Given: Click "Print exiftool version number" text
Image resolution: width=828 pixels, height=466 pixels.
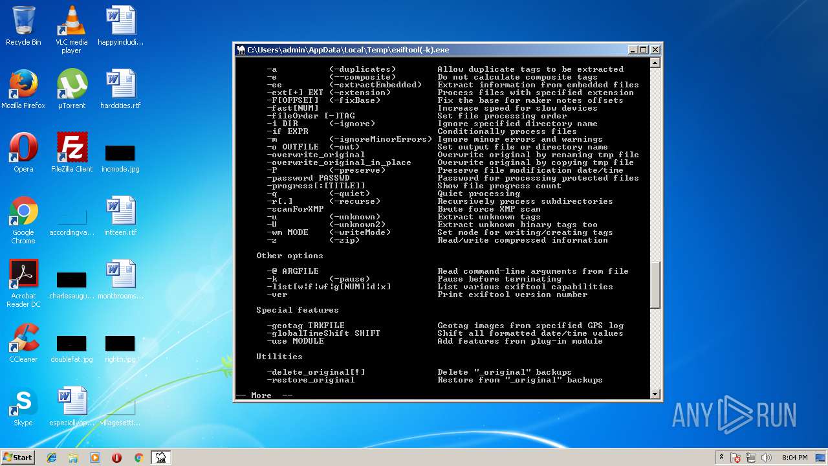Looking at the screenshot, I should tap(512, 294).
